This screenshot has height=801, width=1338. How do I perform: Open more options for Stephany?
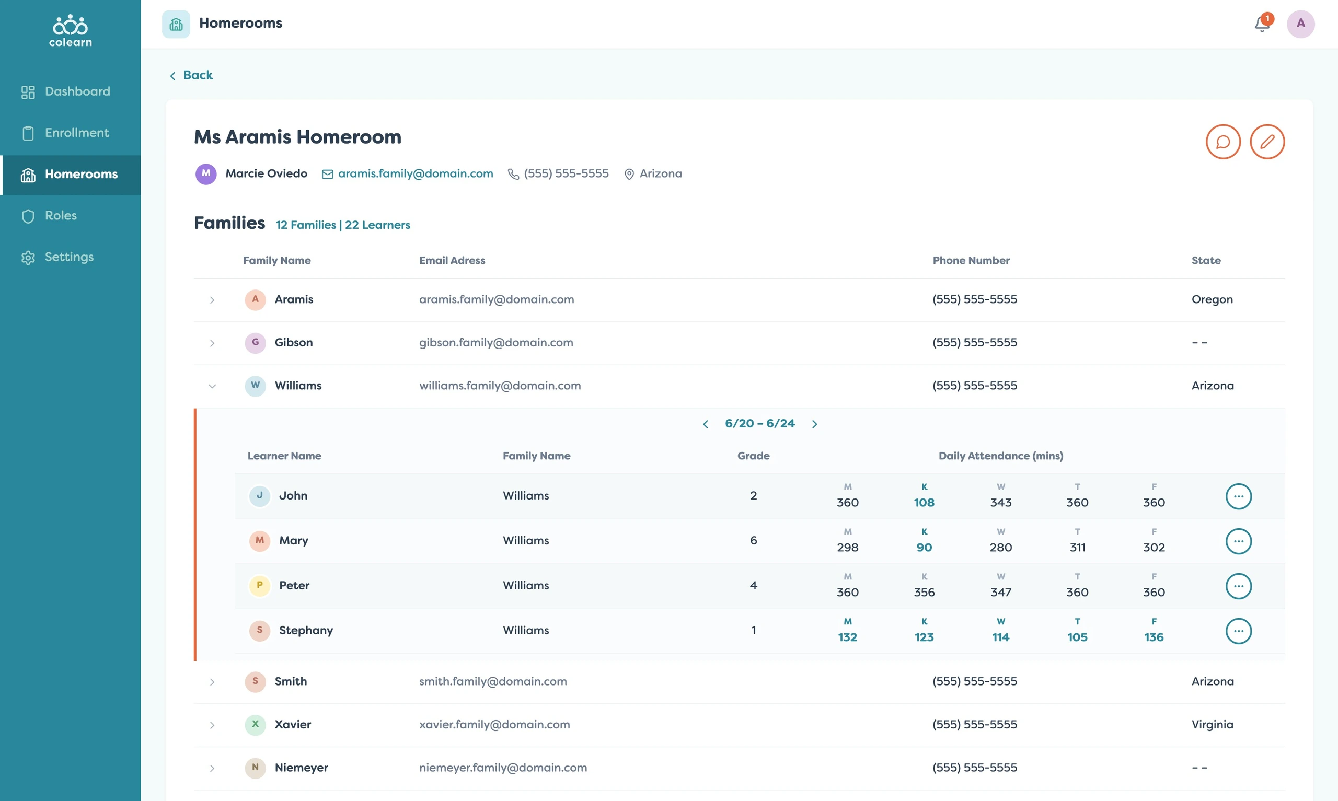[x=1239, y=631]
